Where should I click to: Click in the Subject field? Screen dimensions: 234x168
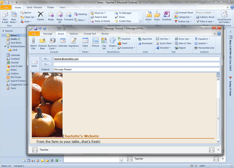pos(136,70)
